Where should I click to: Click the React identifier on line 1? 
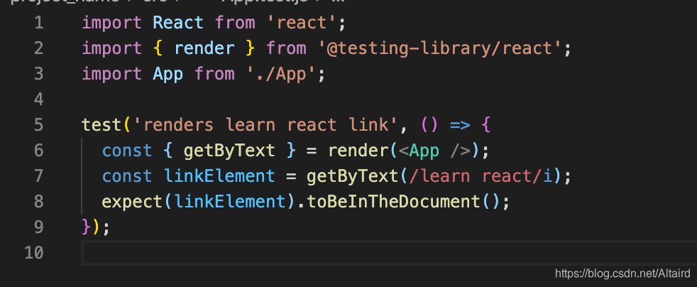coord(178,23)
